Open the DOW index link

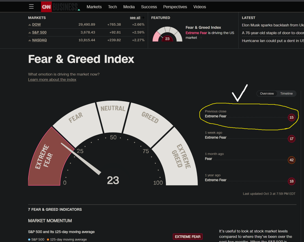point(36,24)
